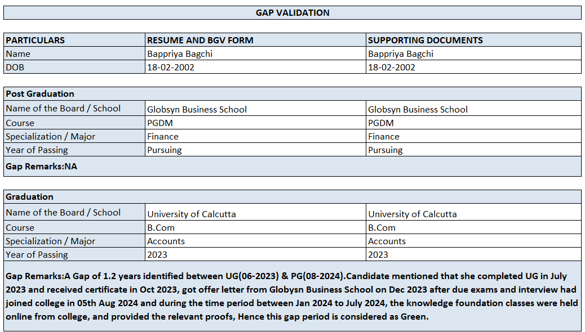Viewport: 585px width, 332px height.
Task: Click the SUPPORTING DOCUMENTS column header
Action: (x=426, y=40)
